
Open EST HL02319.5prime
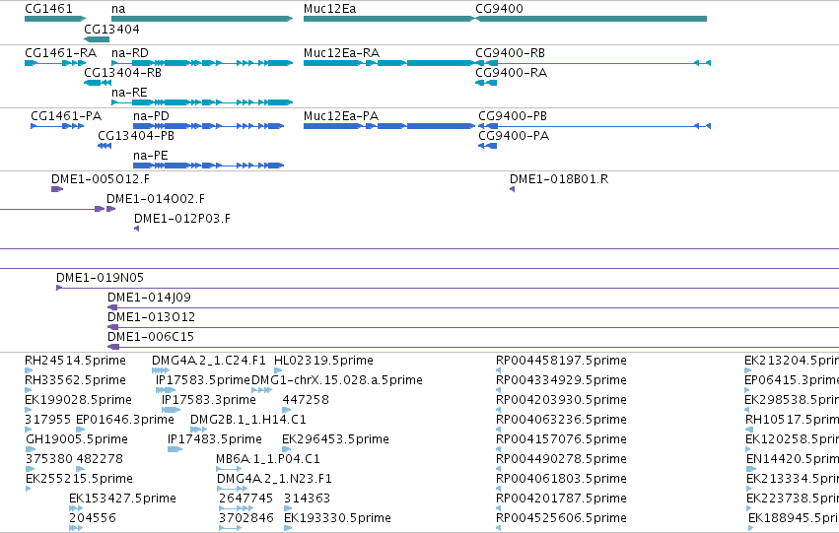(x=323, y=361)
